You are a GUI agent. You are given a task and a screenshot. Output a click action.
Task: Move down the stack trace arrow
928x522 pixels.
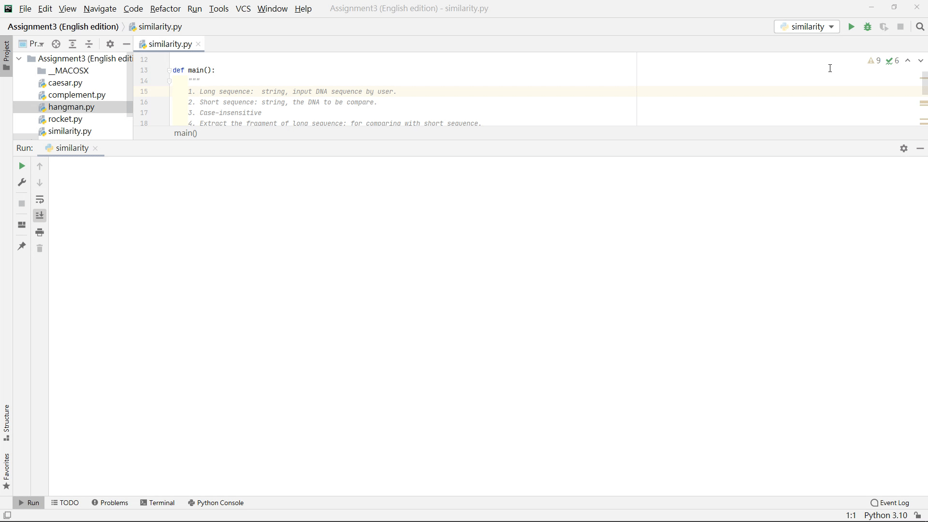click(40, 183)
